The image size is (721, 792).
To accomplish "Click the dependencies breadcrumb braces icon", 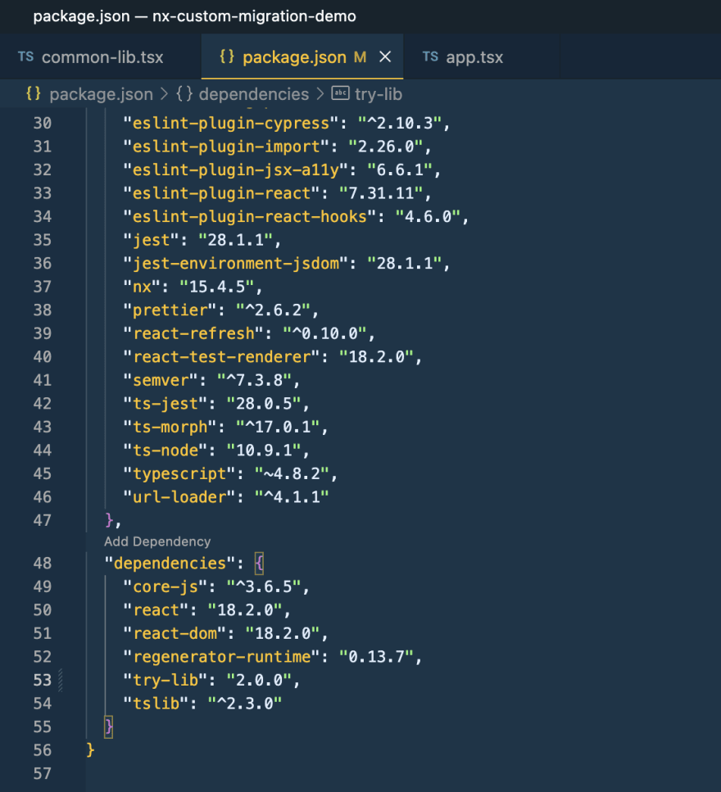I will (x=185, y=94).
